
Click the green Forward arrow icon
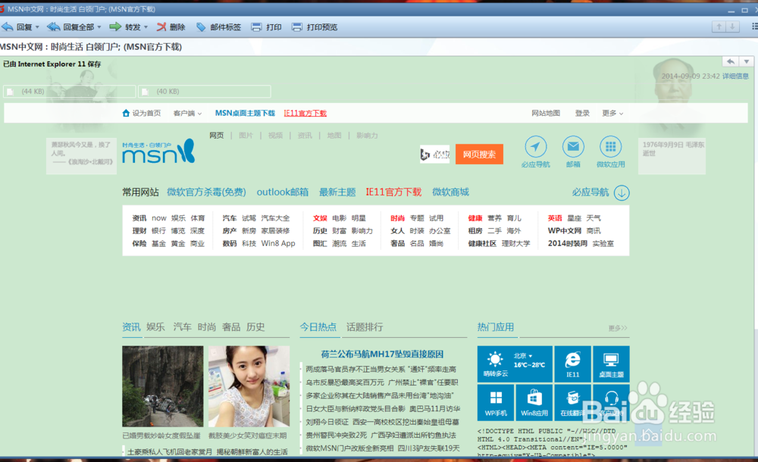pos(115,27)
